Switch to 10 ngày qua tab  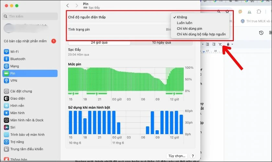(162, 42)
